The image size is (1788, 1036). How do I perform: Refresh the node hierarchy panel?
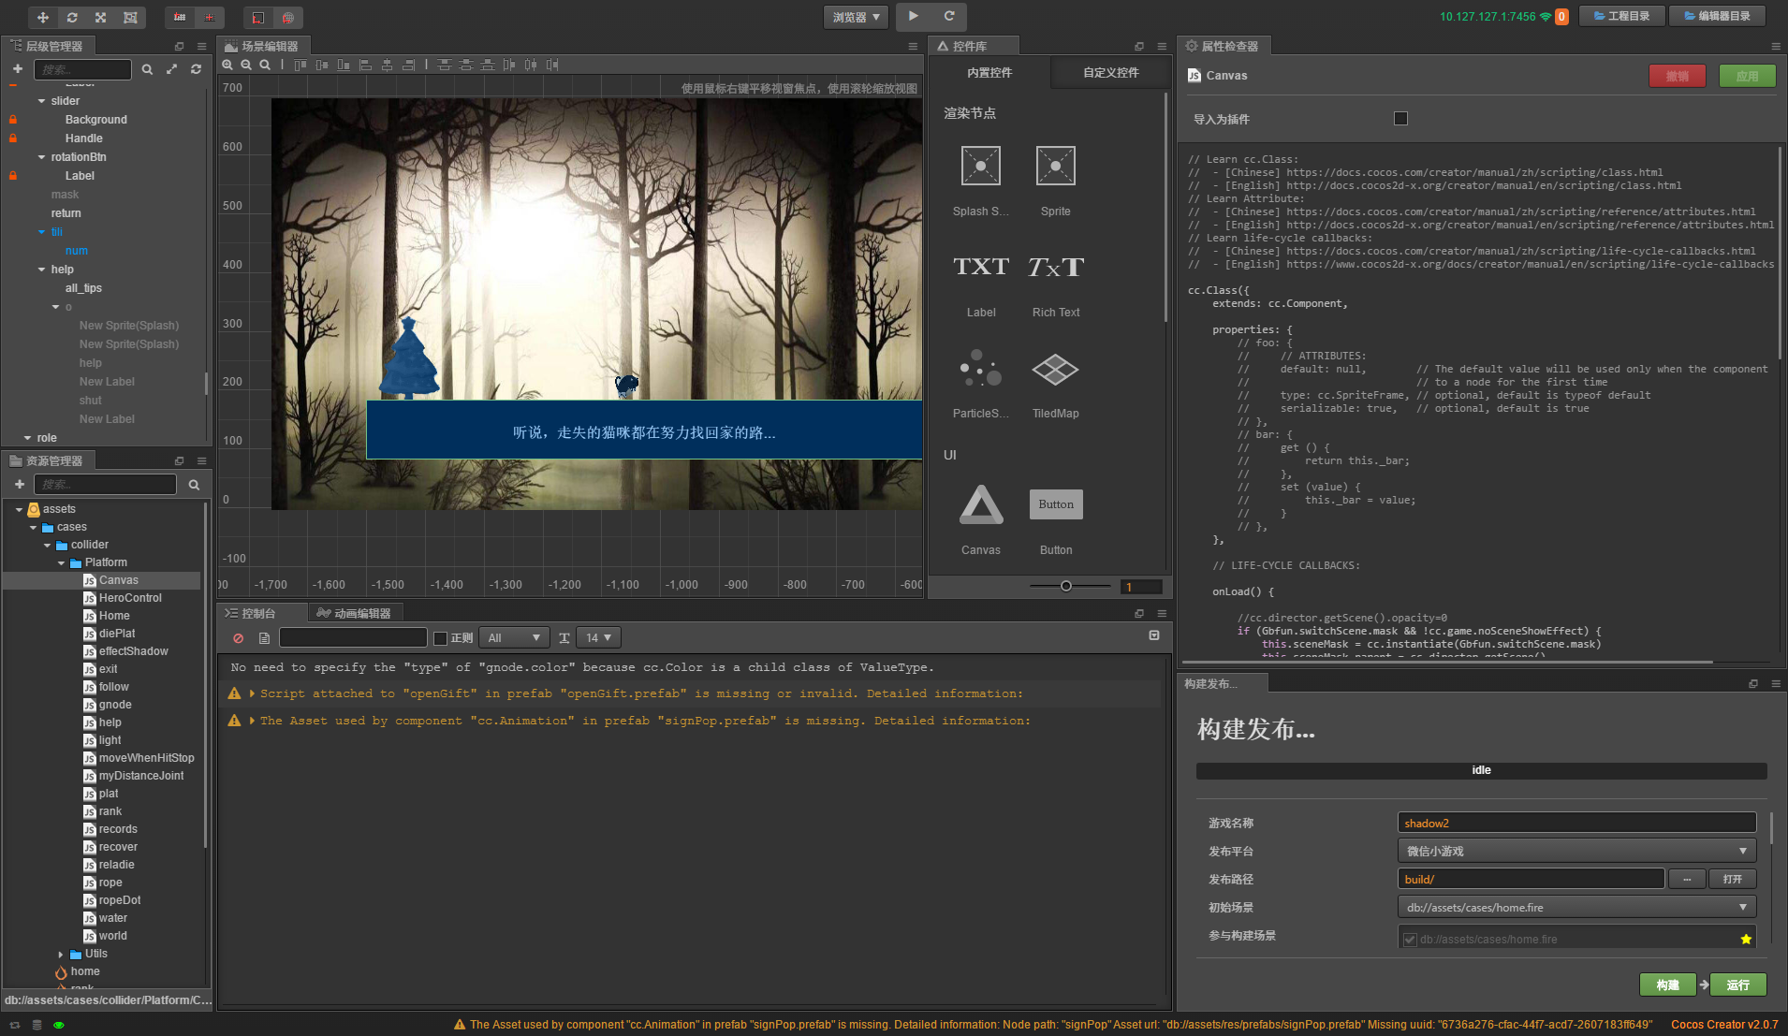click(196, 69)
